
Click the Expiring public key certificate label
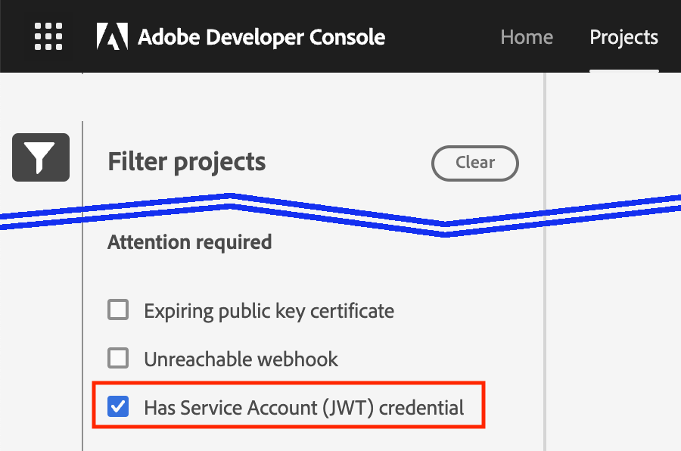pyautogui.click(x=269, y=311)
